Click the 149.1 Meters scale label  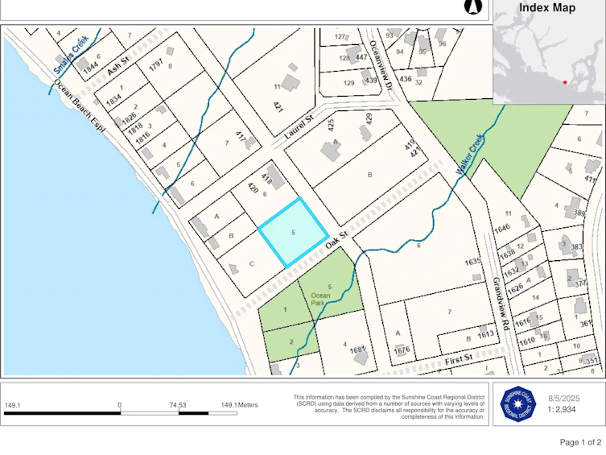(x=239, y=405)
